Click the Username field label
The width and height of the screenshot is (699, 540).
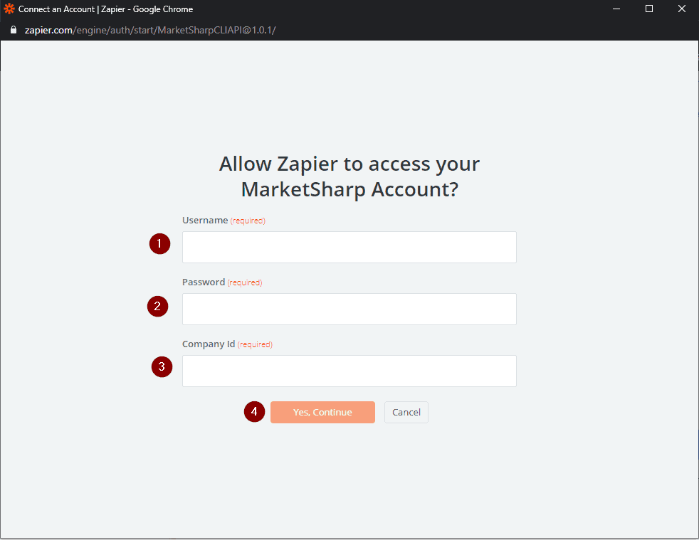click(205, 220)
